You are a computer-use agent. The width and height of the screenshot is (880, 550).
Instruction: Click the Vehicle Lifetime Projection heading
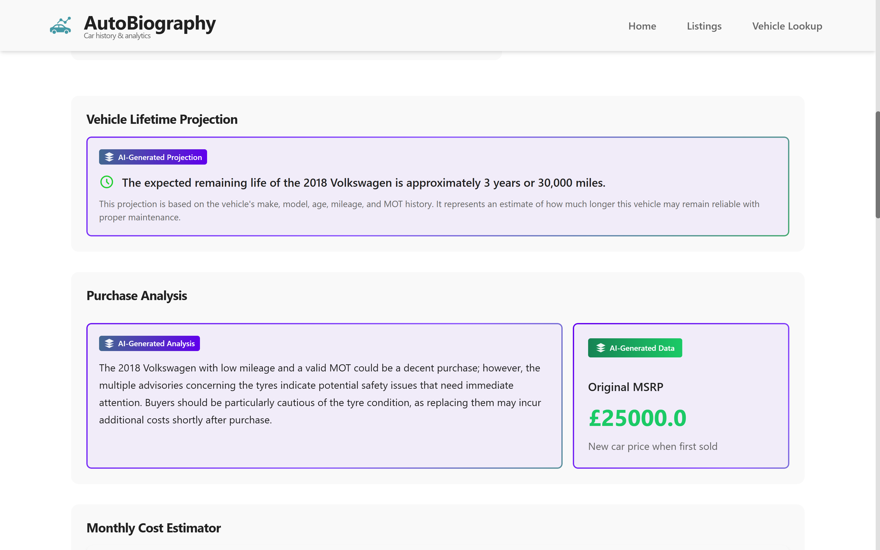tap(162, 120)
